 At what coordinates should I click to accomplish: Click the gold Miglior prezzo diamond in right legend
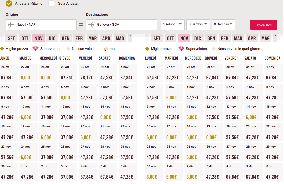coord(147,49)
